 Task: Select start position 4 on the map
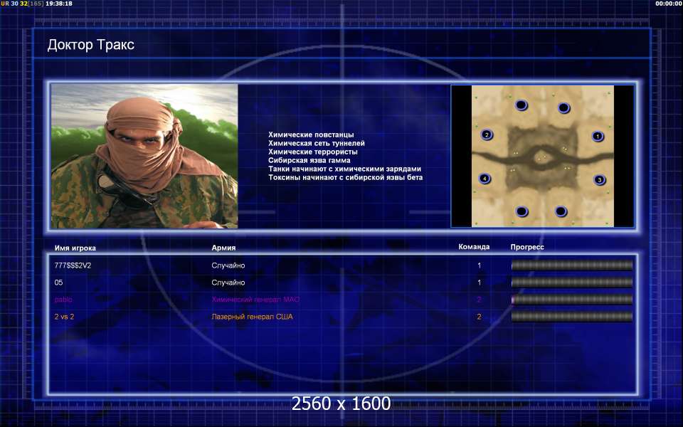coord(485,178)
